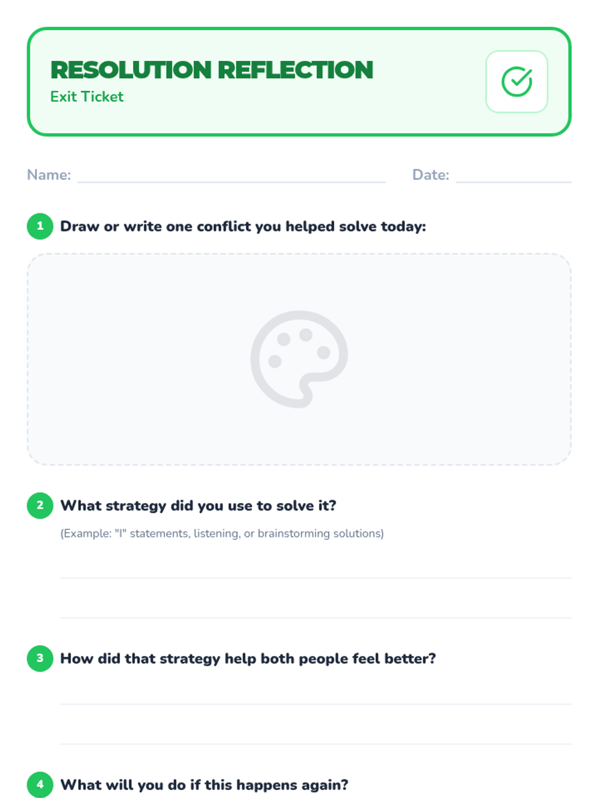This screenshot has height=798, width=598.
Task: Click the green number 4 badge
Action: click(40, 785)
